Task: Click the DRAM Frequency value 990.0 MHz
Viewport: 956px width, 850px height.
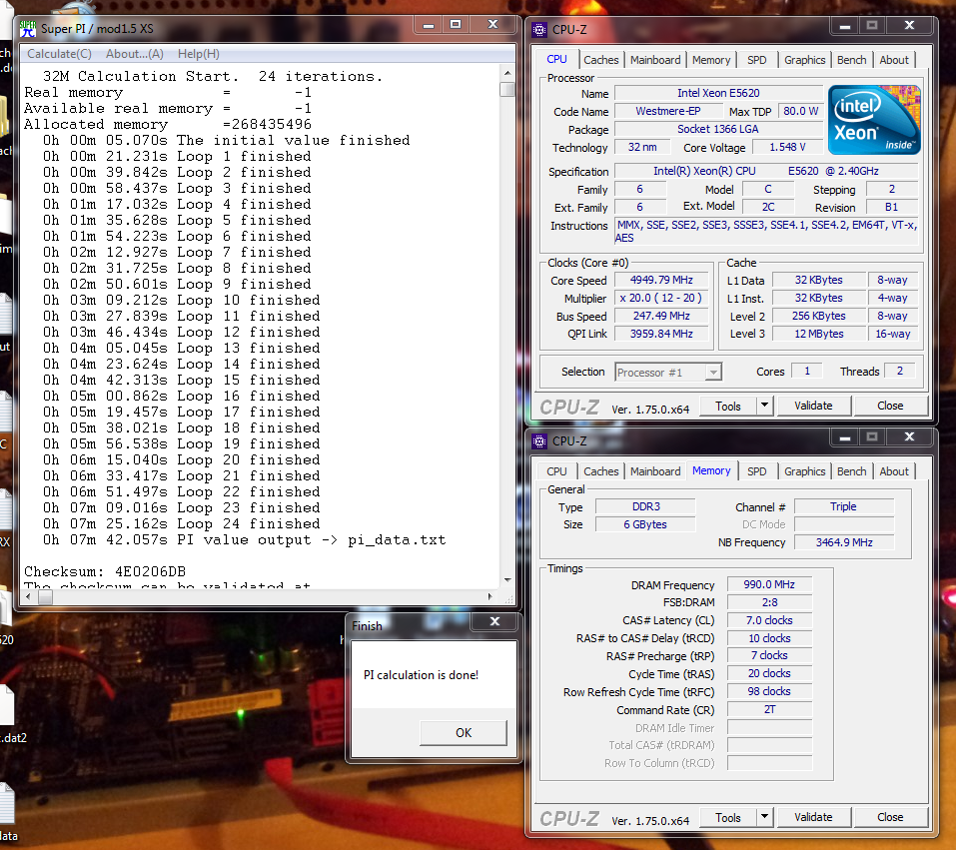Action: (x=769, y=584)
